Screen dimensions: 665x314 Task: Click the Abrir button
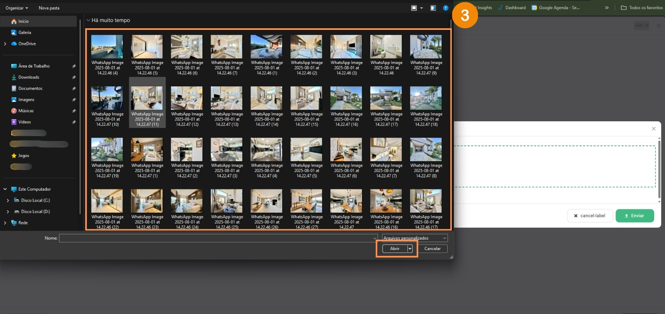(394, 249)
